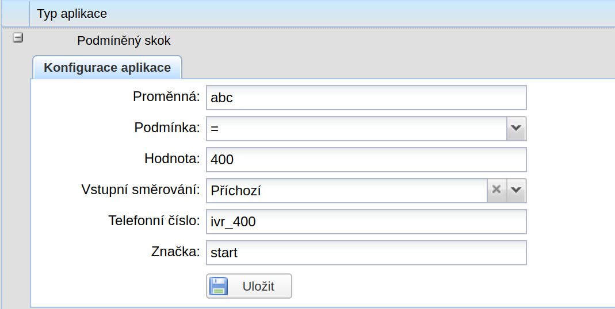
Task: Click the Hodnota field showing 400
Action: point(366,160)
